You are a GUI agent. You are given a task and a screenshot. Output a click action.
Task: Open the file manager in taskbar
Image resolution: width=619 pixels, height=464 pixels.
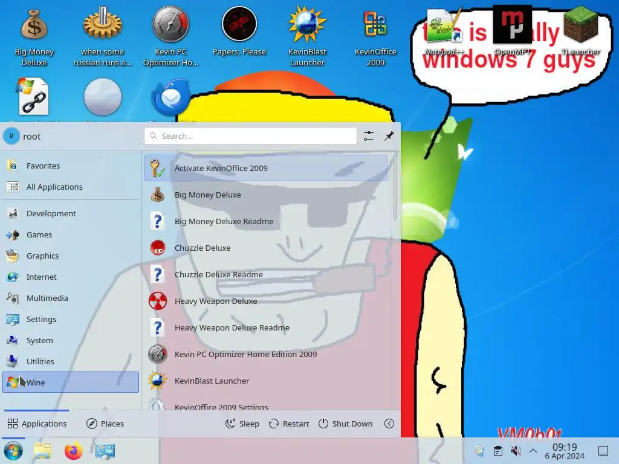(42, 451)
